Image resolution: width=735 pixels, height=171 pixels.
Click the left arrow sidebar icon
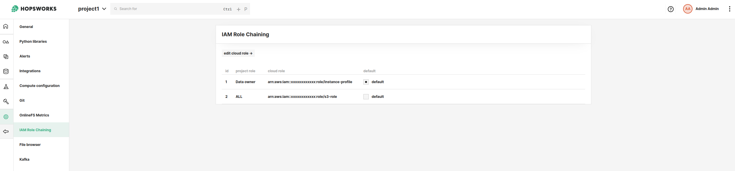tap(6, 131)
